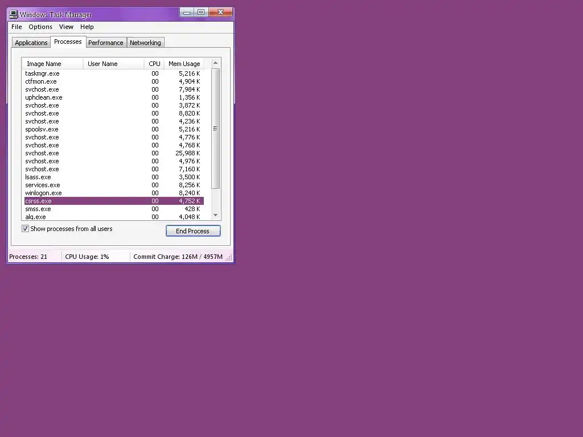Switch to the Performance tab
Screen dimensions: 583x437
pyautogui.click(x=105, y=43)
